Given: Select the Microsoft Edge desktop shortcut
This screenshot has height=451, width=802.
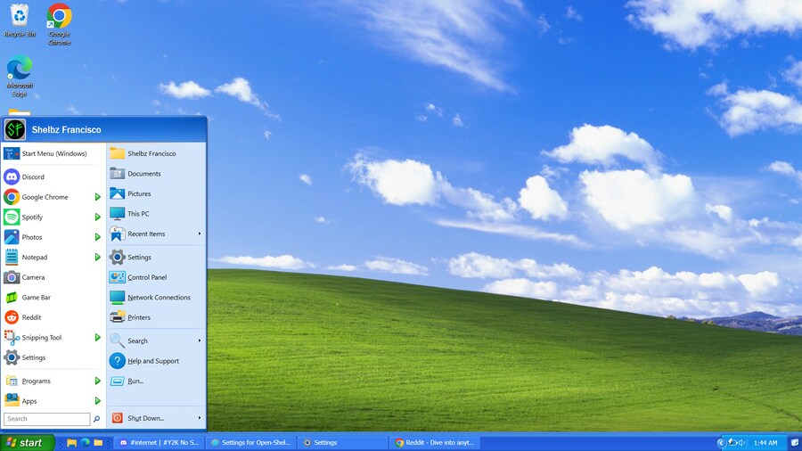Looking at the screenshot, I should [19, 76].
